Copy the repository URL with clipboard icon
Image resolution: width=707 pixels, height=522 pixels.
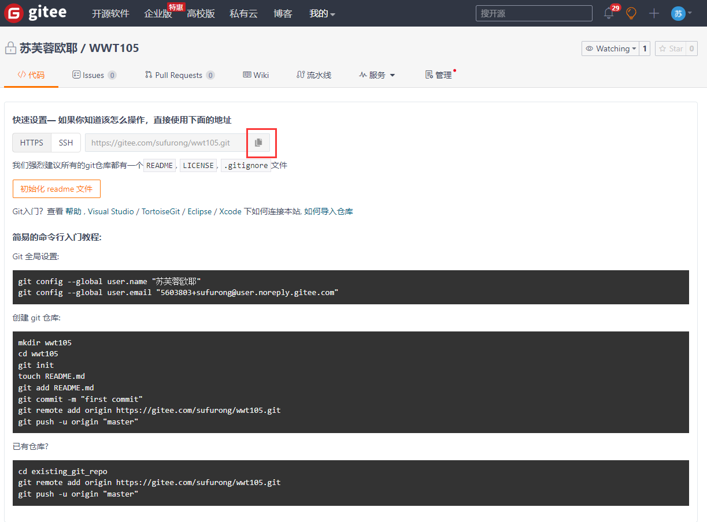(258, 143)
